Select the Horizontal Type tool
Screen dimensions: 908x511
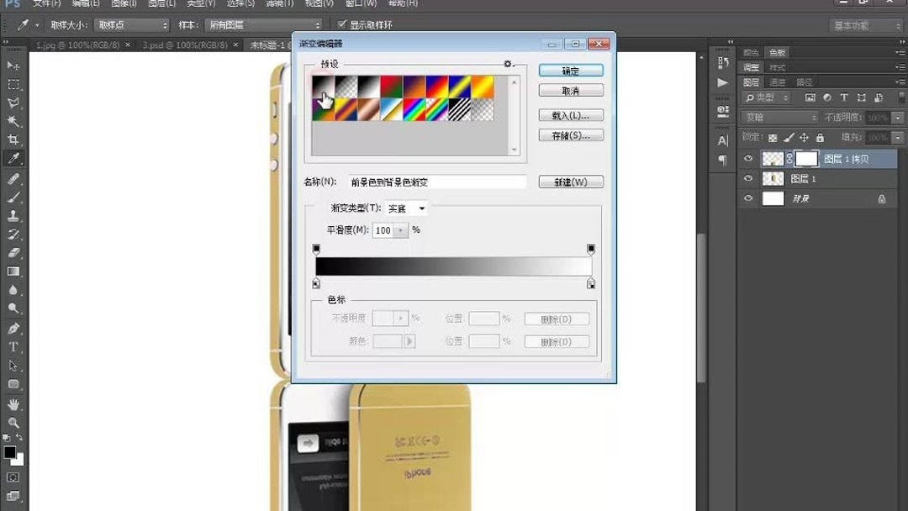(x=13, y=347)
